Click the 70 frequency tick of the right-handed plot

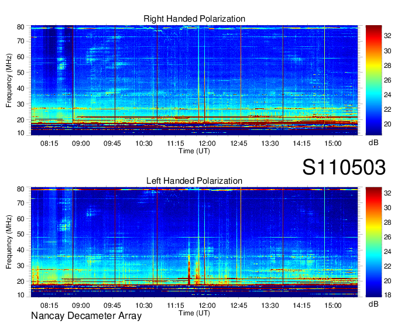[x=20, y=41]
